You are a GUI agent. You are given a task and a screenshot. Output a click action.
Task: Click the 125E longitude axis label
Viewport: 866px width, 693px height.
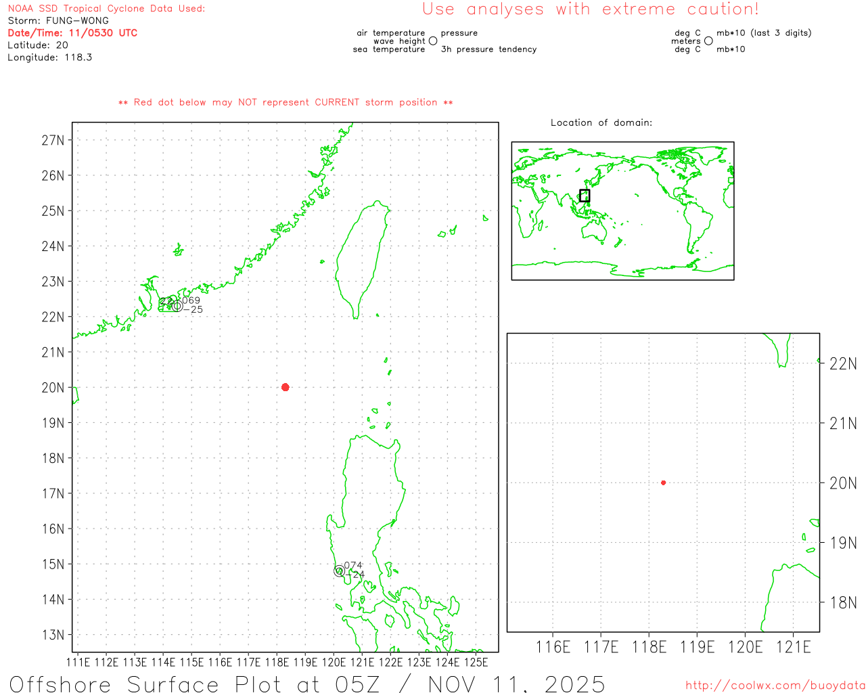point(476,662)
